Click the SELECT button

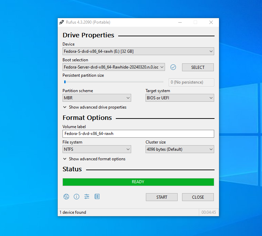coord(198,67)
